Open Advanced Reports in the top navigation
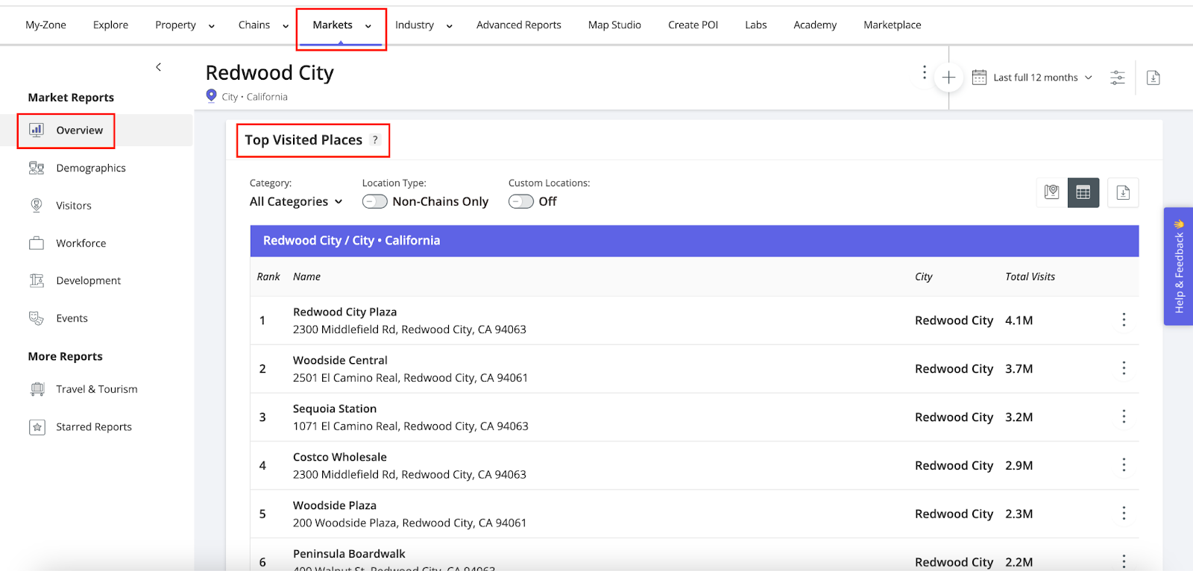The height and width of the screenshot is (571, 1193). 519,25
